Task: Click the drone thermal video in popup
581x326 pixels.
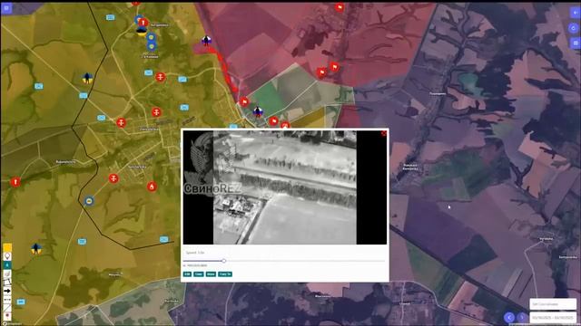Action: coord(284,187)
